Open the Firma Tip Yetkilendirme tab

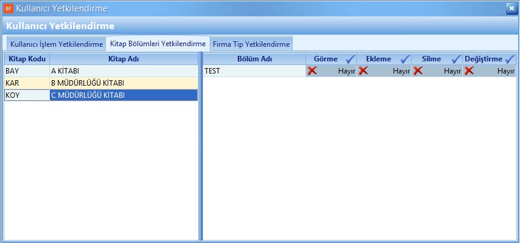(251, 44)
